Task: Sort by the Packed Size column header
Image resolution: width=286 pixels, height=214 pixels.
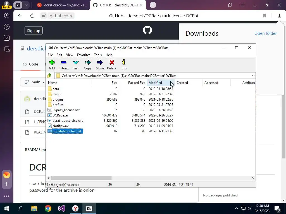Action: point(133,82)
